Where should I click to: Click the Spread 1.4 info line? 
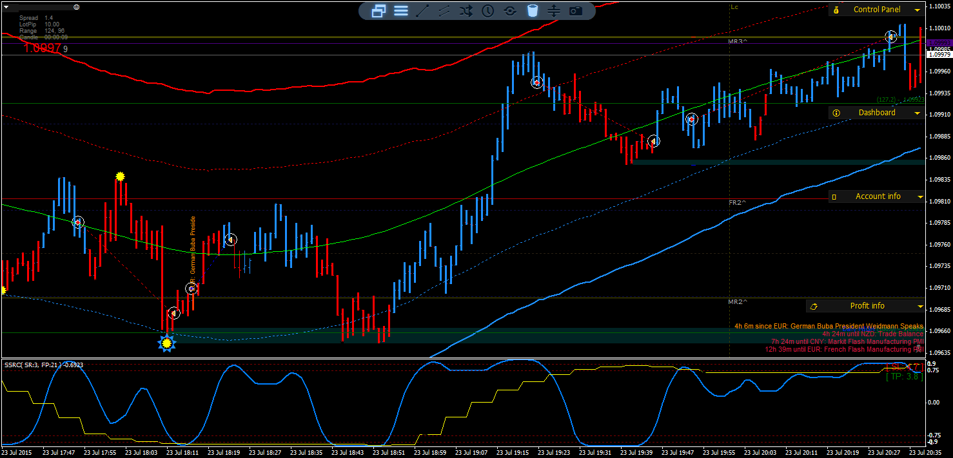(36, 18)
